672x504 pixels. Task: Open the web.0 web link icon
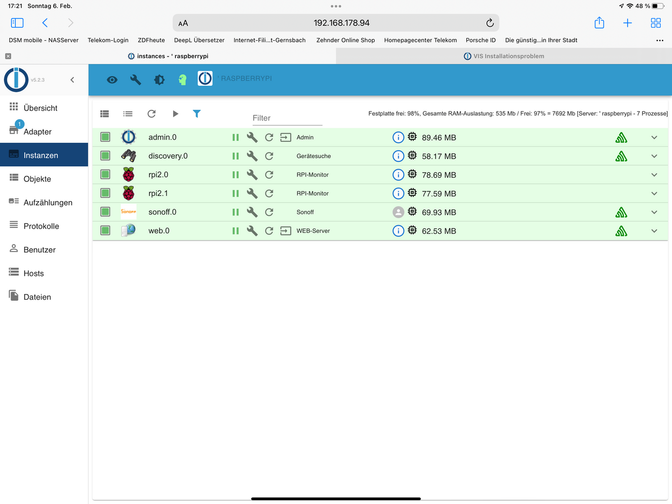click(x=286, y=231)
